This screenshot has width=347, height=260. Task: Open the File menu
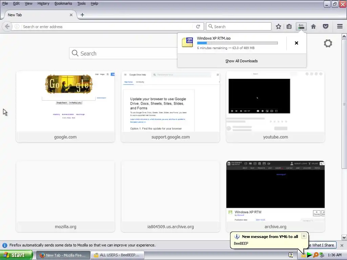[5, 3]
